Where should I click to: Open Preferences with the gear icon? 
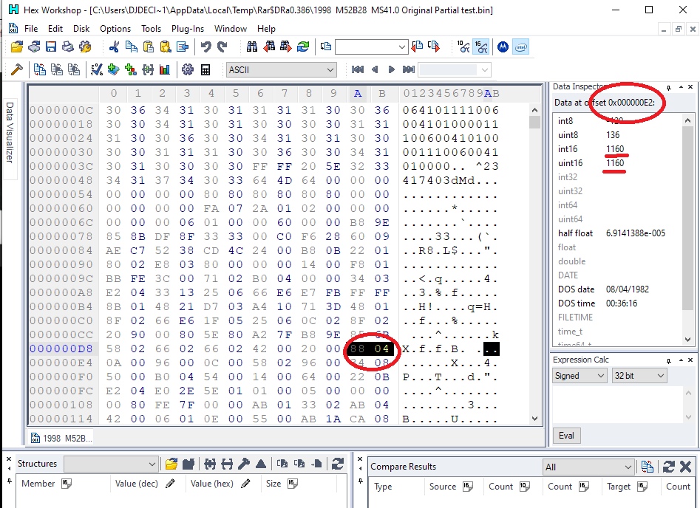[188, 69]
